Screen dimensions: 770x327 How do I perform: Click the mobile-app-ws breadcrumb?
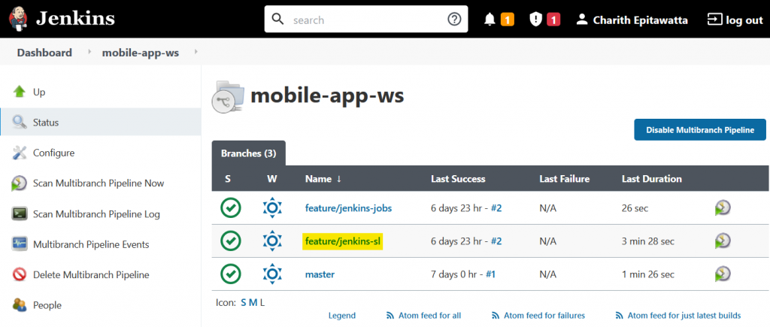(x=141, y=52)
